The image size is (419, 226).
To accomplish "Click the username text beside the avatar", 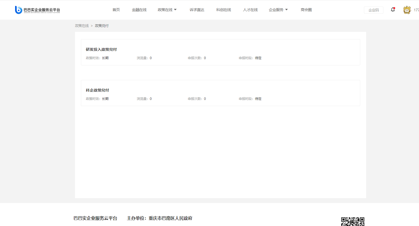I will (416, 10).
